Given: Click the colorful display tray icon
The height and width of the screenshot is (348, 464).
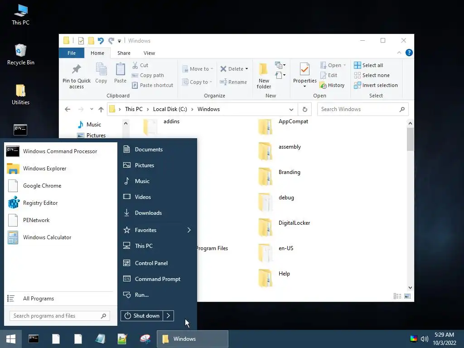Looking at the screenshot, I should [414, 339].
